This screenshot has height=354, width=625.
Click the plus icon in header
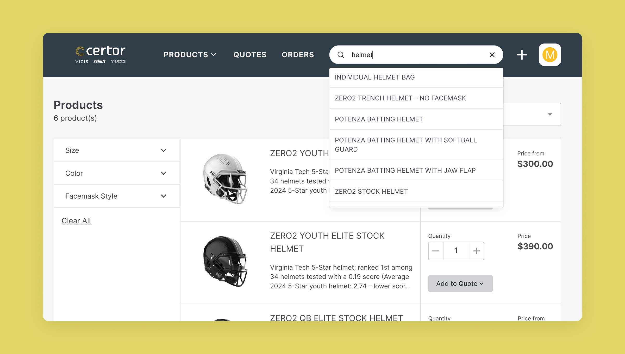pyautogui.click(x=522, y=55)
